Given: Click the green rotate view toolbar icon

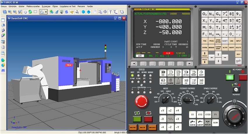Looking at the screenshot, I should (30, 12).
